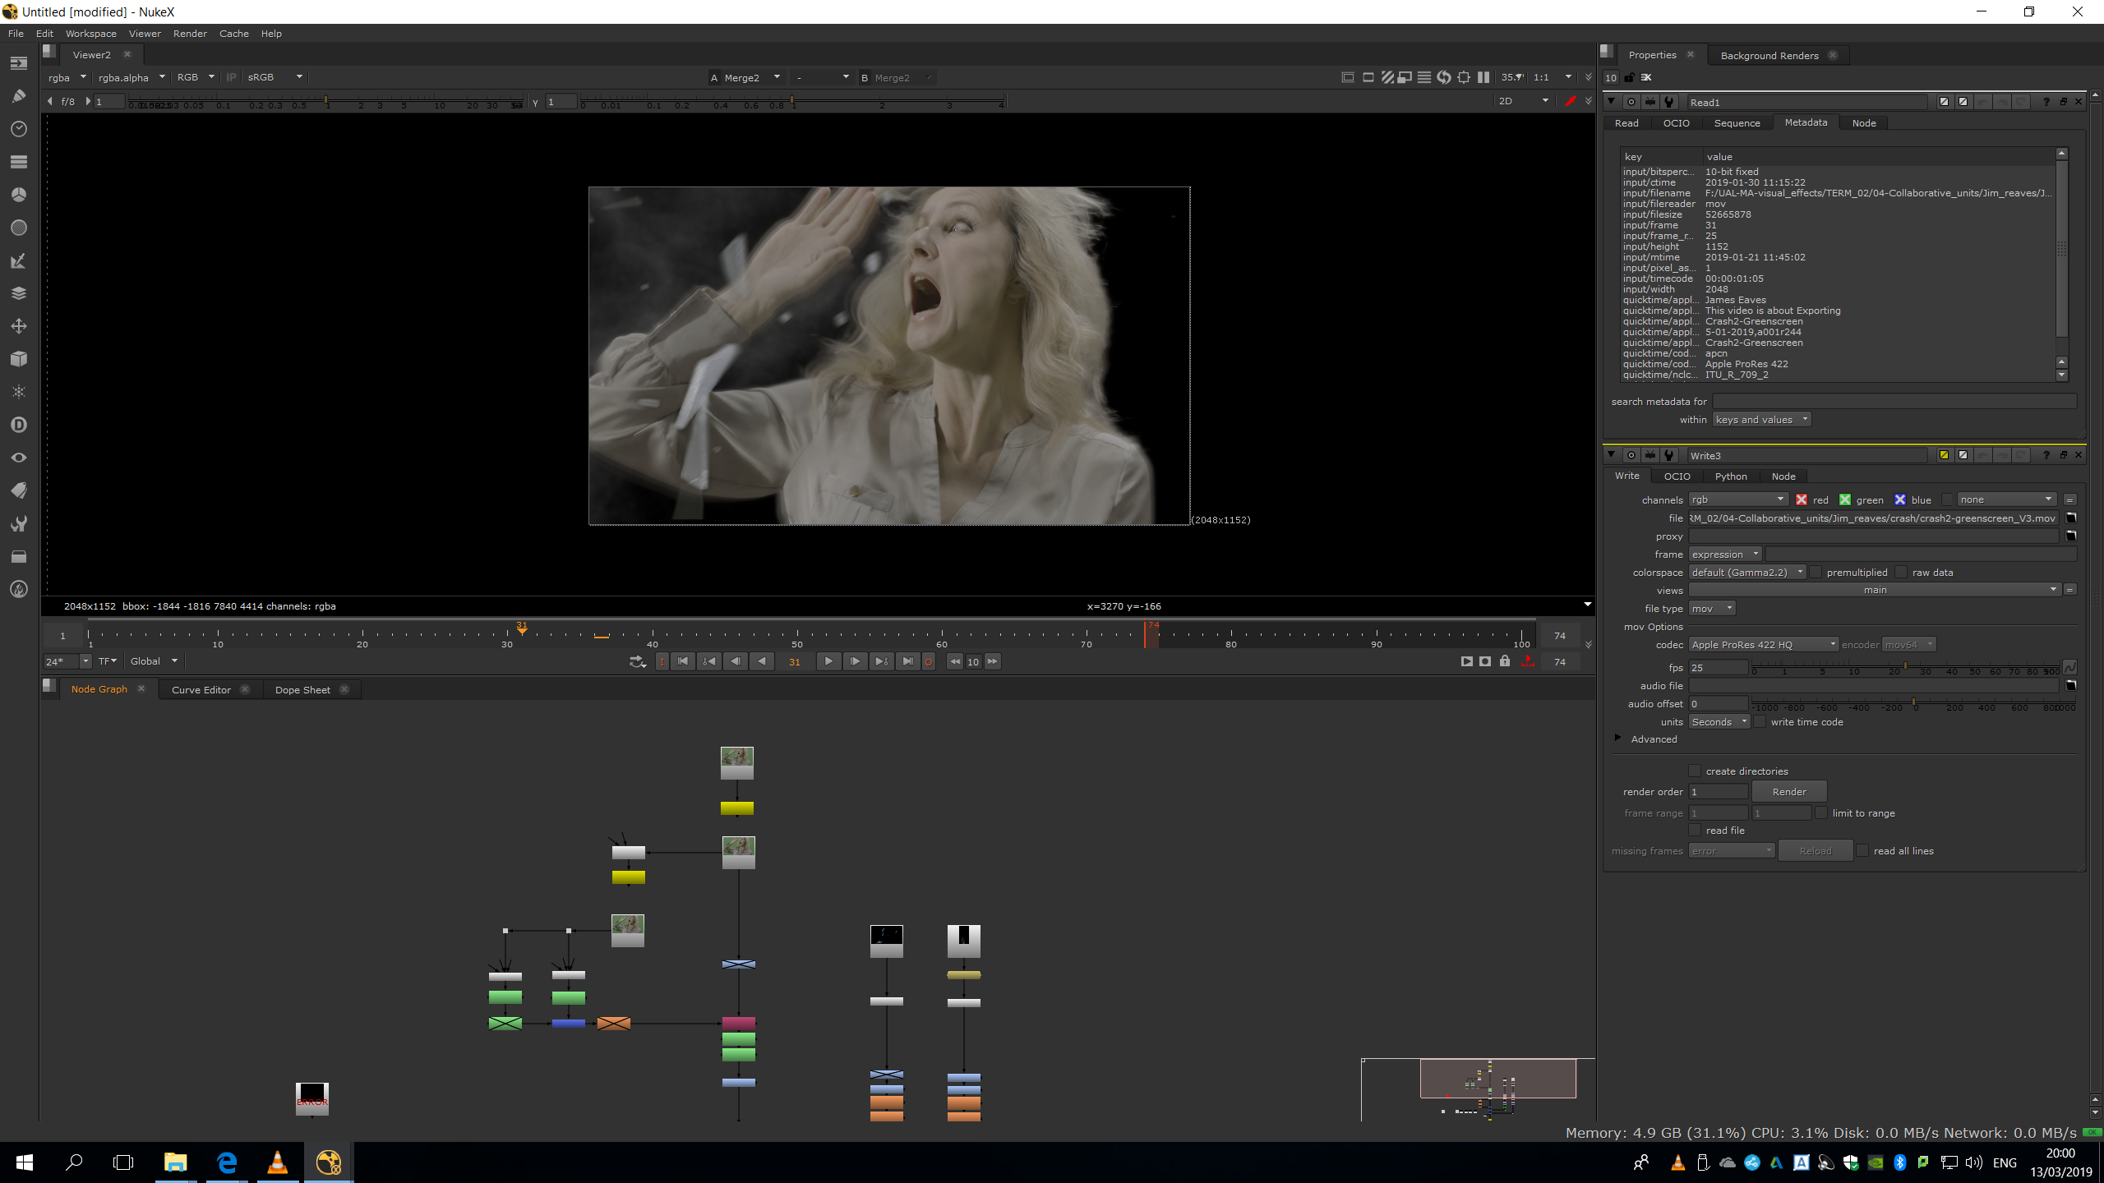Image resolution: width=2104 pixels, height=1183 pixels.
Task: Toggle the premultiplied checkbox in Write3
Action: pyautogui.click(x=1816, y=573)
